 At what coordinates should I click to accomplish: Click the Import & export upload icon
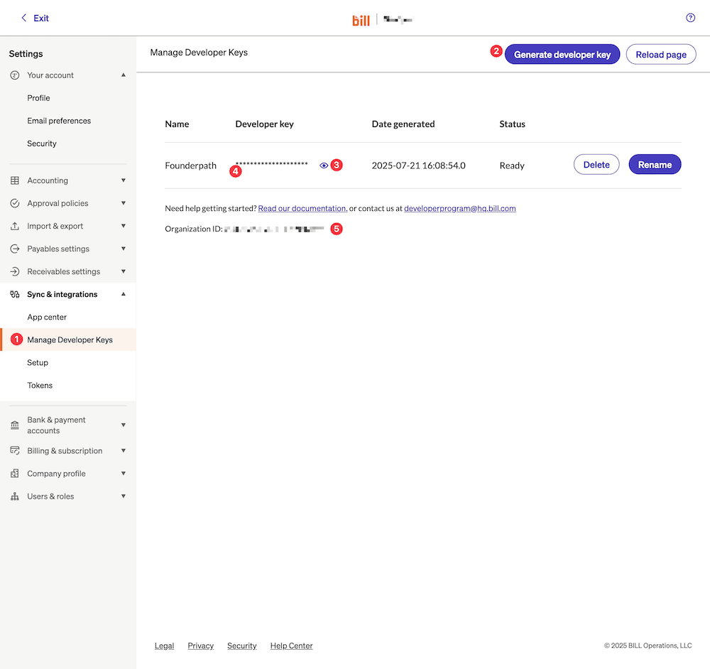(15, 226)
